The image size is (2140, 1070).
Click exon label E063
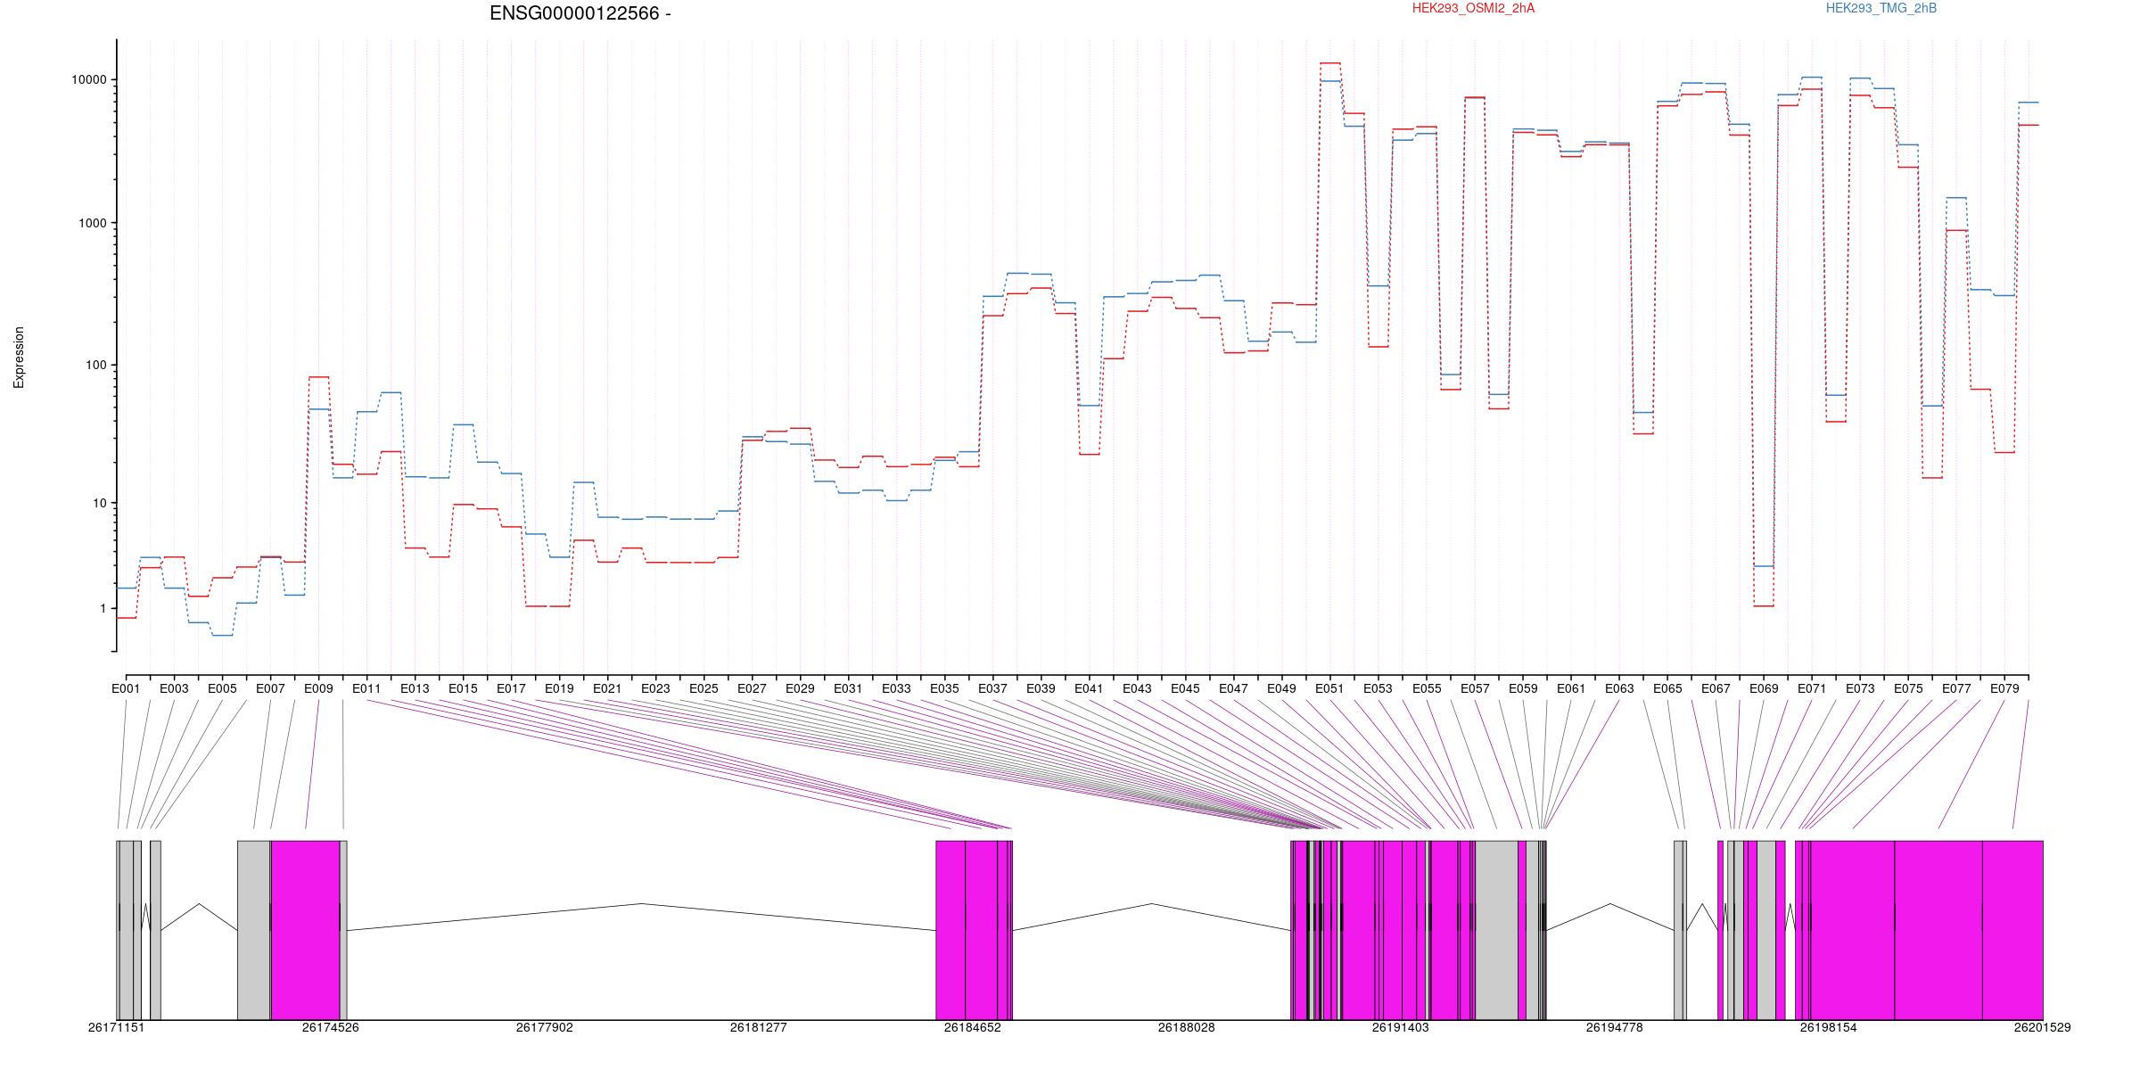click(1619, 688)
